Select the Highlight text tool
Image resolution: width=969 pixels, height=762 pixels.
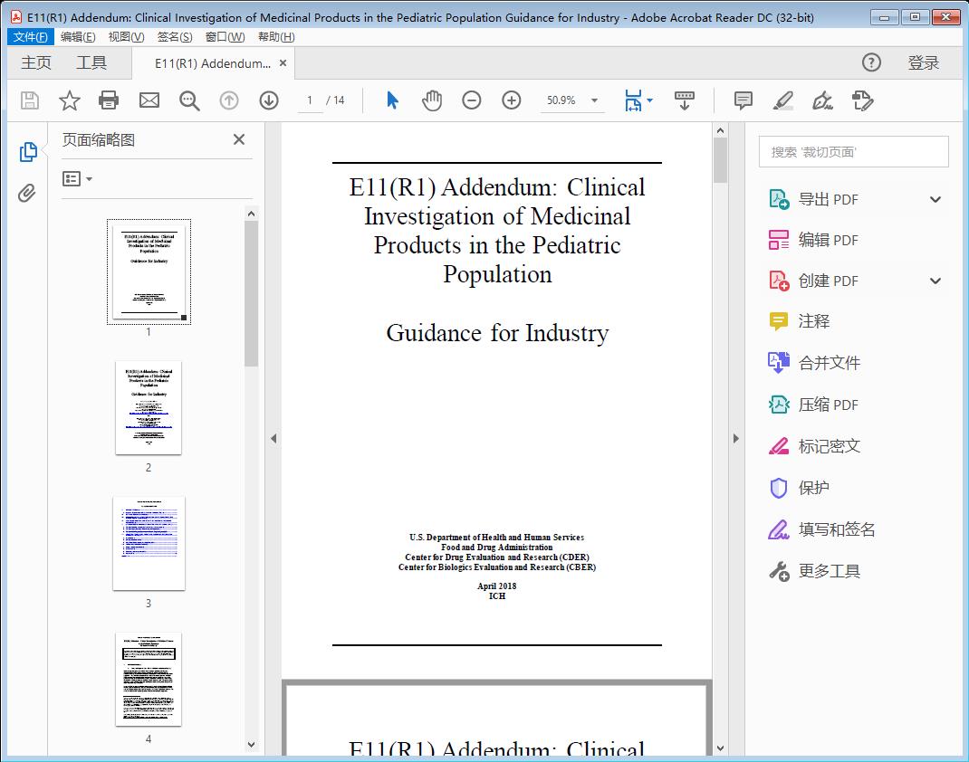point(782,101)
